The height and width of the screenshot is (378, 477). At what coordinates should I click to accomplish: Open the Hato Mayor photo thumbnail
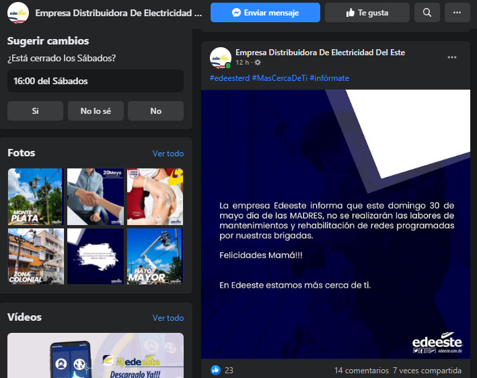155,257
